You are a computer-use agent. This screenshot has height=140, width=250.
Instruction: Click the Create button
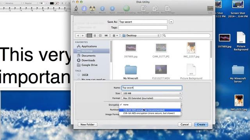(x=201, y=124)
